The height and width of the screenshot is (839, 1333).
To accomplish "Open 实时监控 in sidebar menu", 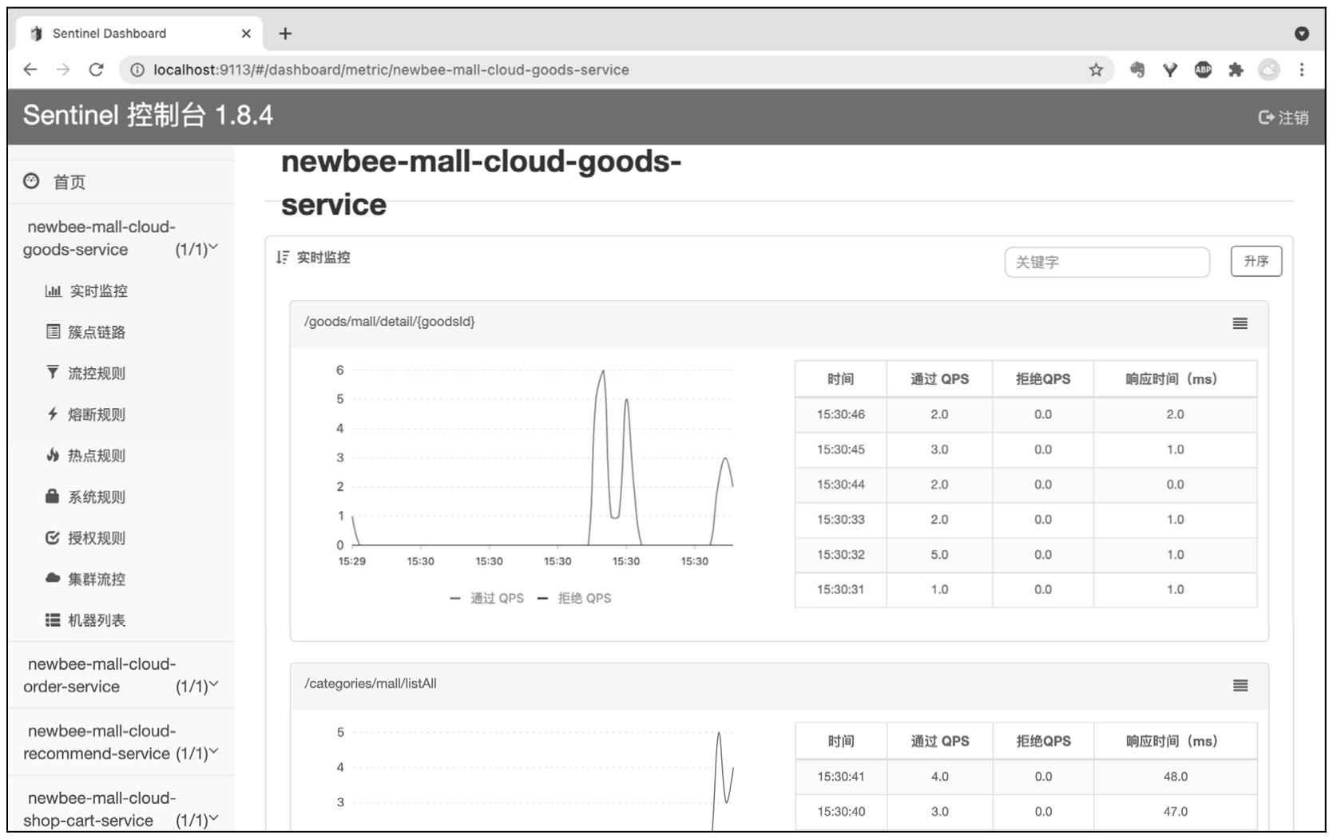I will pyautogui.click(x=86, y=291).
